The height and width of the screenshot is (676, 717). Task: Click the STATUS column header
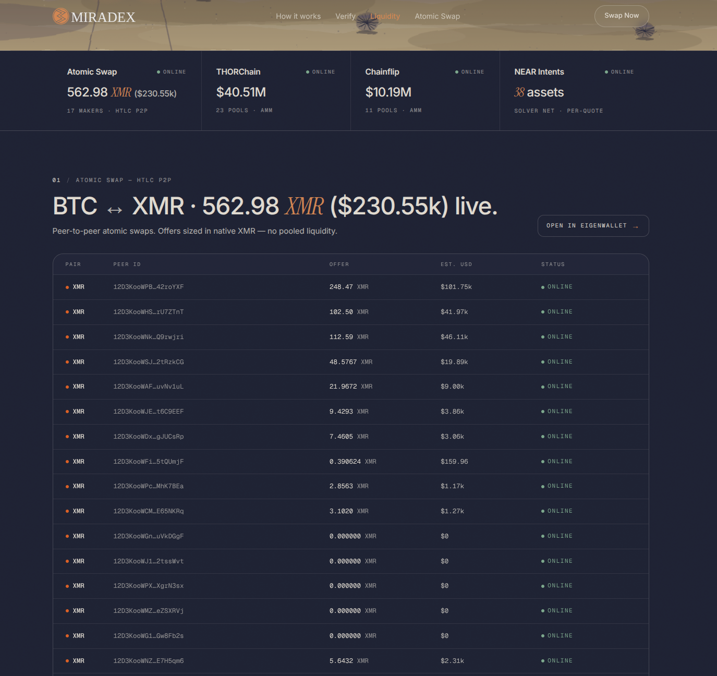(553, 264)
